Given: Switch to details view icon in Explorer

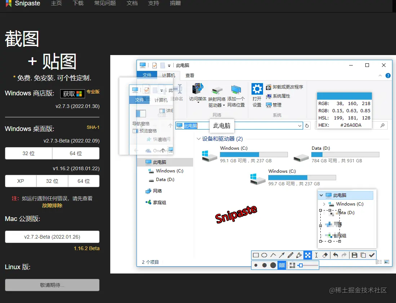Looking at the screenshot, I should (x=379, y=262).
